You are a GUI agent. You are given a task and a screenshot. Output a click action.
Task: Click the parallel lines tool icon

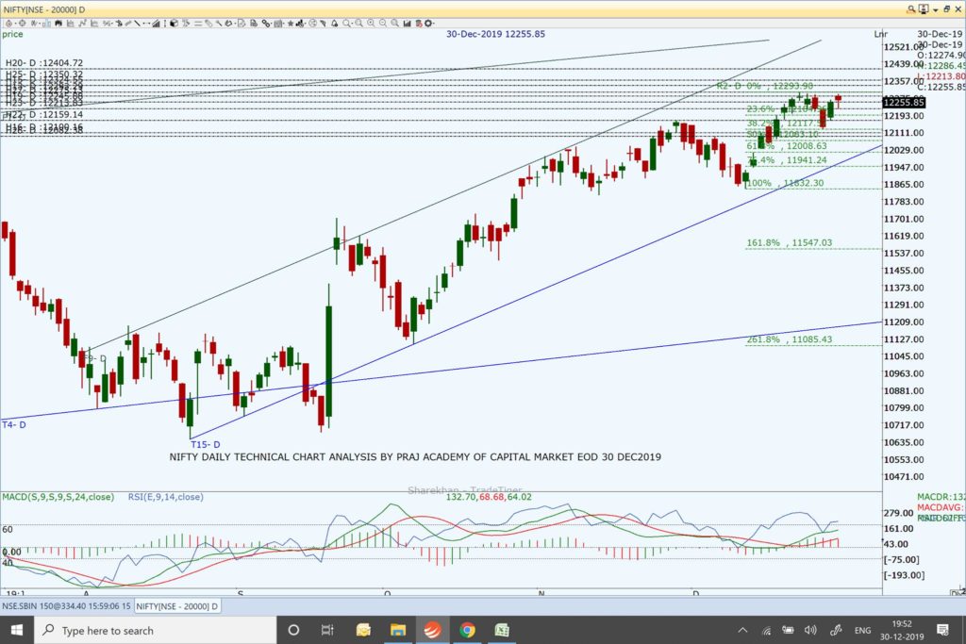point(198,24)
